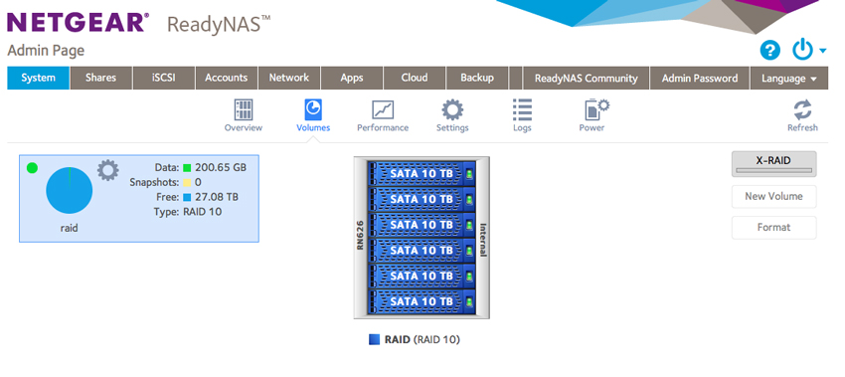Open the help question mark icon

pos(770,51)
